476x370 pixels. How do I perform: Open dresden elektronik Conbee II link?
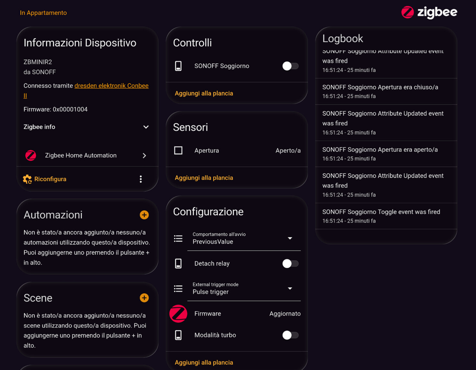point(111,86)
